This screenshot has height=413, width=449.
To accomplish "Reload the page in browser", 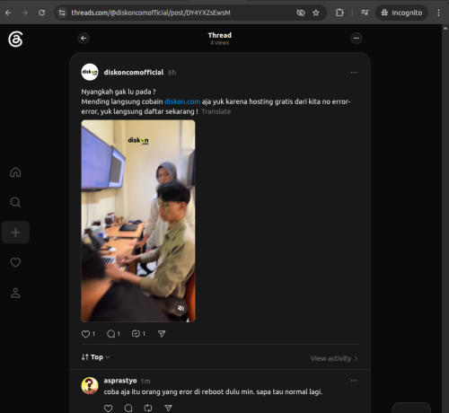I will 42,13.
